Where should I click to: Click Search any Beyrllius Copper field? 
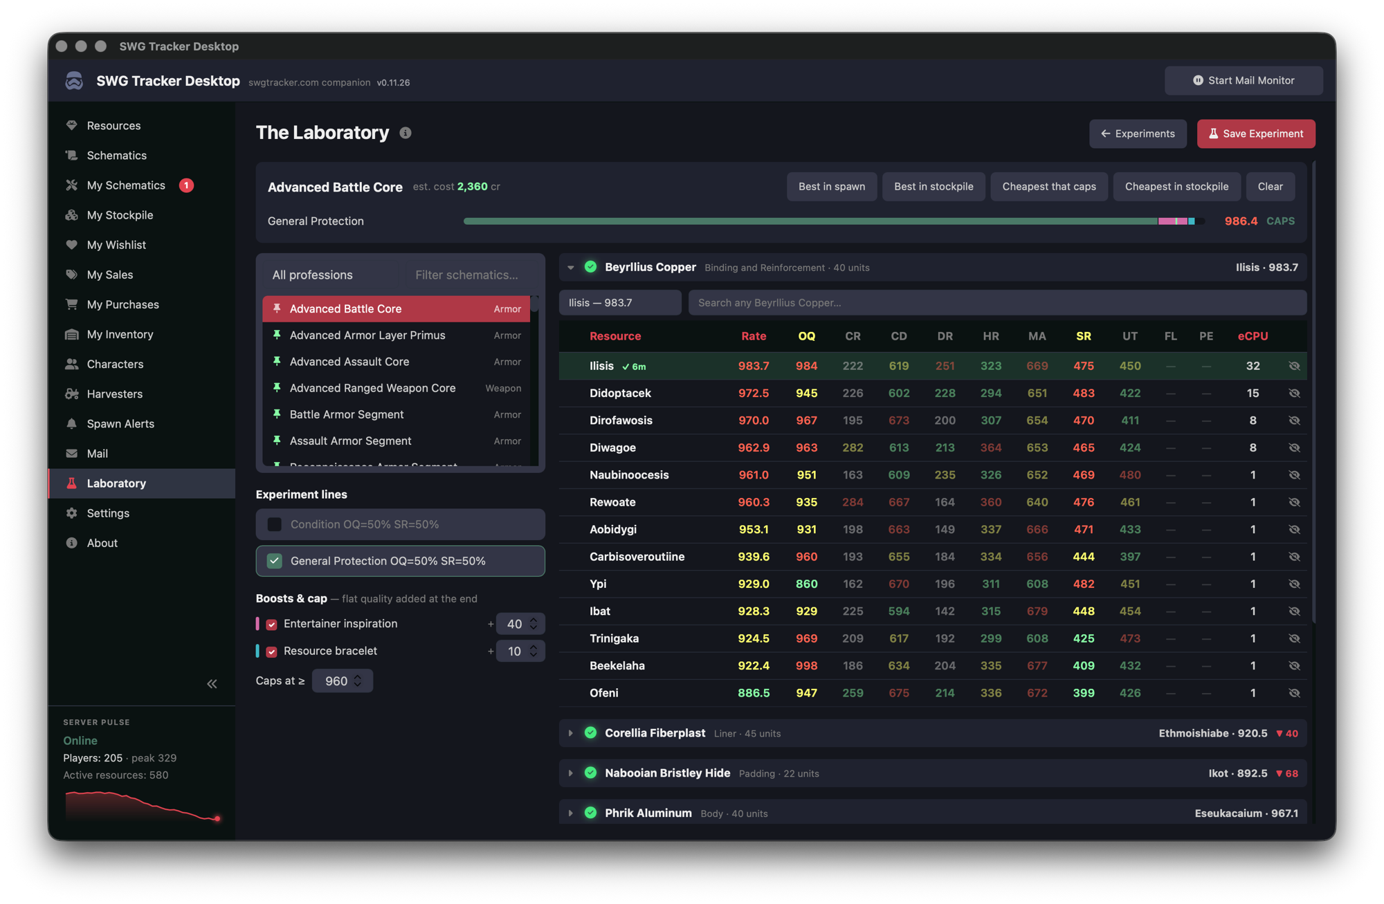[x=997, y=303]
